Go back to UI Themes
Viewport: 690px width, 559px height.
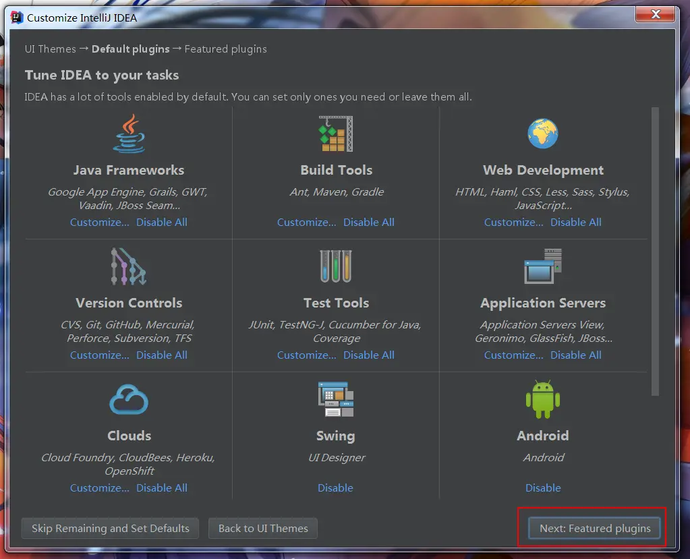coord(263,528)
